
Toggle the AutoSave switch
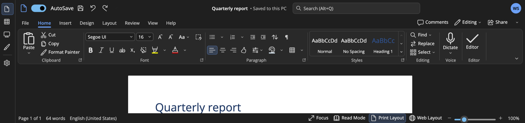pos(39,8)
